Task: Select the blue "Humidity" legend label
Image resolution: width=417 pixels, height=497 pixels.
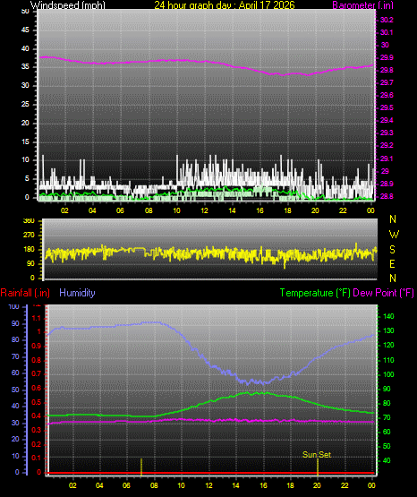Action: (x=77, y=293)
